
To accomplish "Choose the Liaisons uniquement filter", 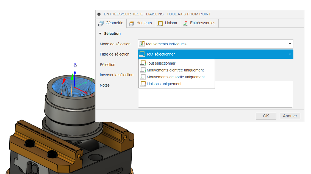I will (164, 84).
